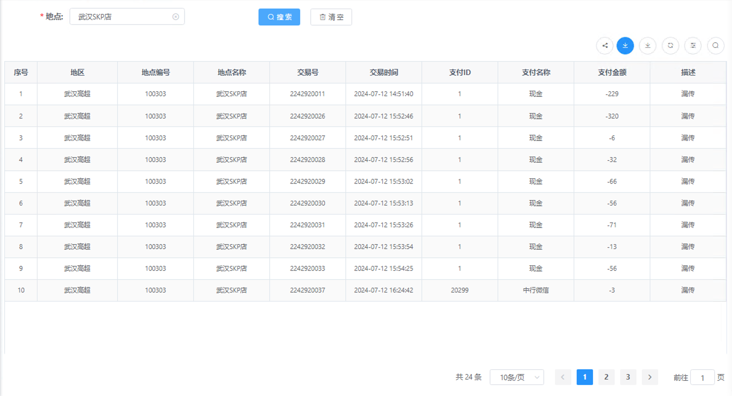Select the 交易号 column header
This screenshot has width=732, height=396.
coord(307,72)
